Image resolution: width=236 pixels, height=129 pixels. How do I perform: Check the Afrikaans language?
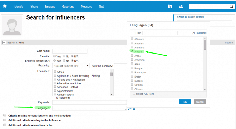click(x=132, y=39)
